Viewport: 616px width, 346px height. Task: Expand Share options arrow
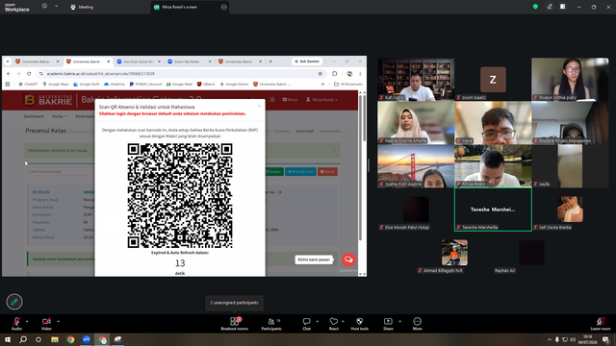pos(400,321)
